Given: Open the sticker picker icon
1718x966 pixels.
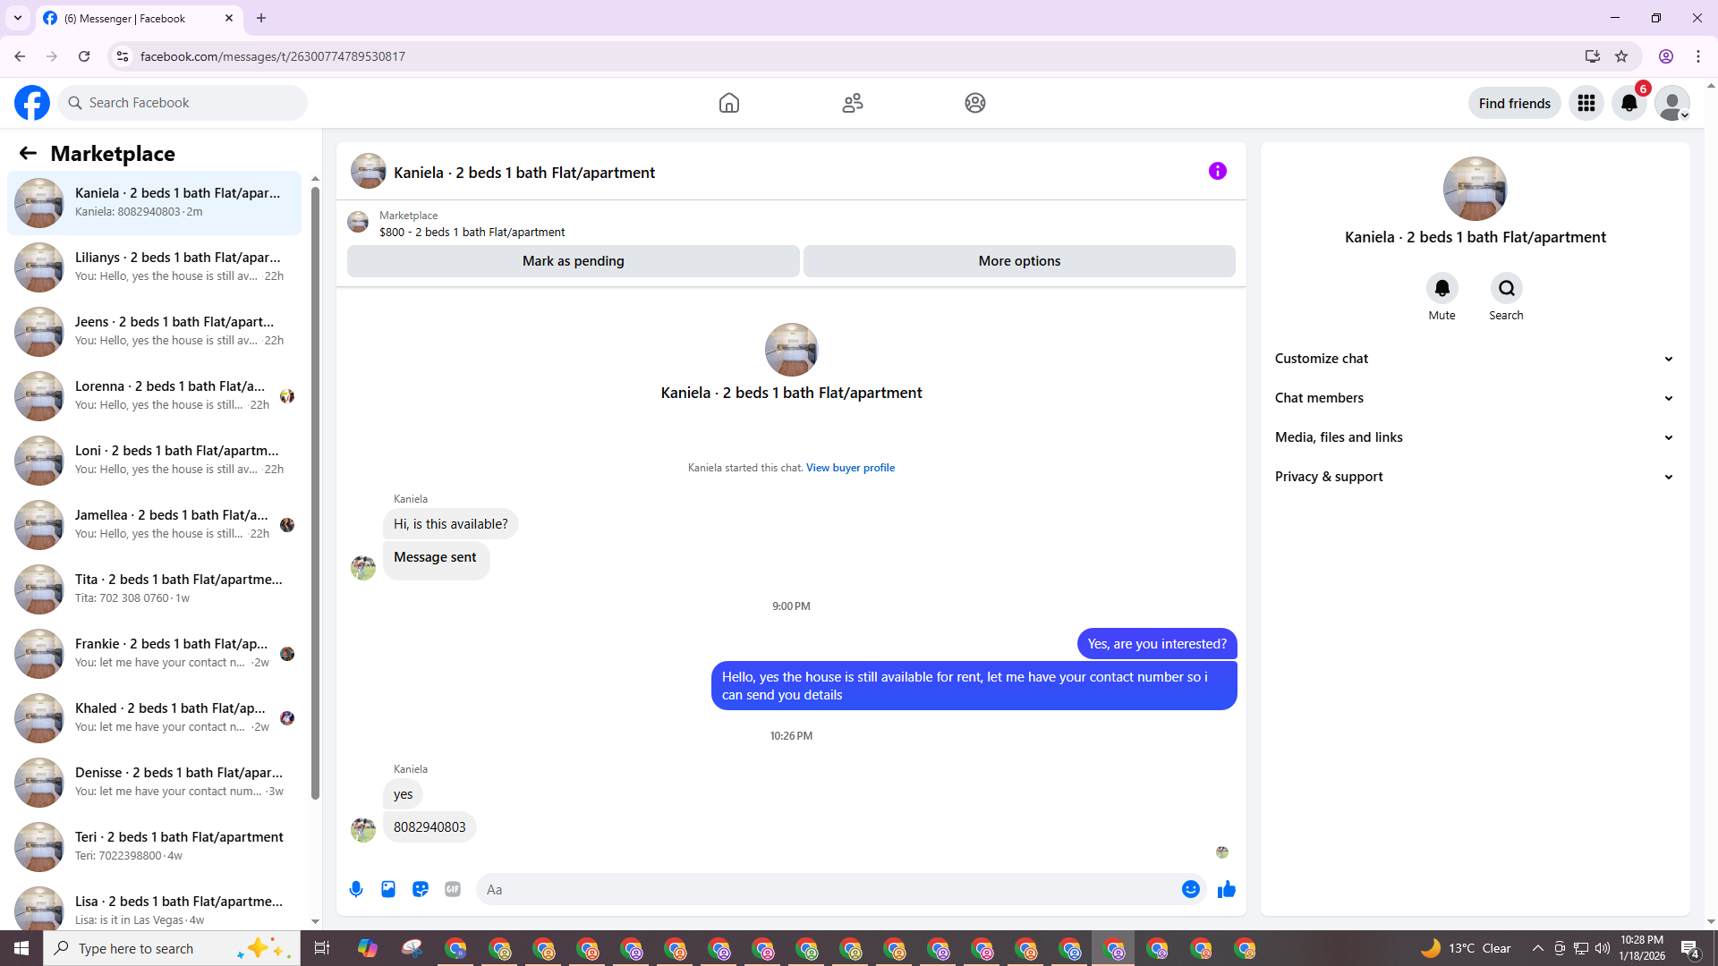Looking at the screenshot, I should [x=421, y=889].
